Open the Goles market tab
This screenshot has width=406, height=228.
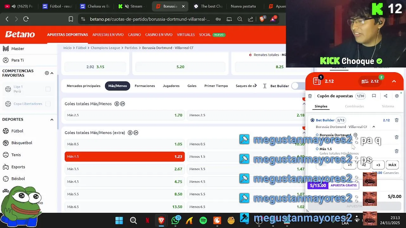(192, 86)
